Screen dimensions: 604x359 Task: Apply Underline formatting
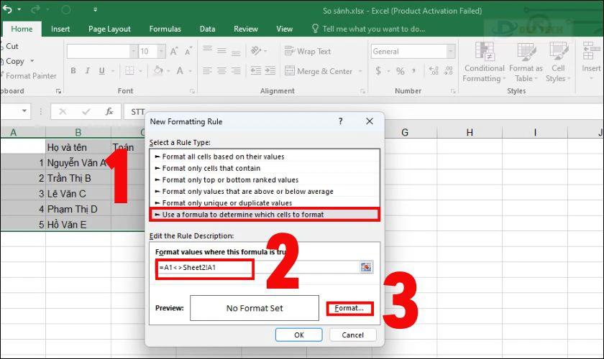click(x=101, y=71)
